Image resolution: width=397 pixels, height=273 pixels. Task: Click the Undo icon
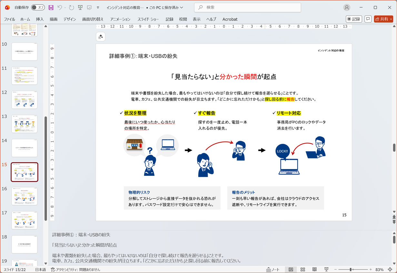pos(60,7)
